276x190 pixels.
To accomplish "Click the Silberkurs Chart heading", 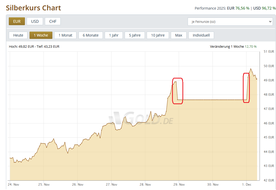I will pyautogui.click(x=33, y=8).
